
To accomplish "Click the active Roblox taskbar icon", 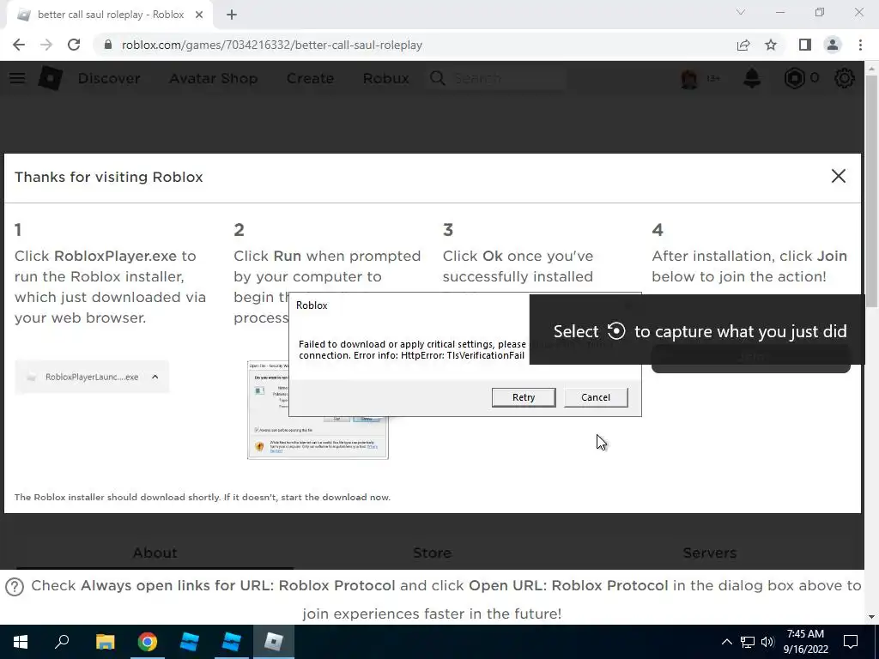I will pyautogui.click(x=274, y=642).
